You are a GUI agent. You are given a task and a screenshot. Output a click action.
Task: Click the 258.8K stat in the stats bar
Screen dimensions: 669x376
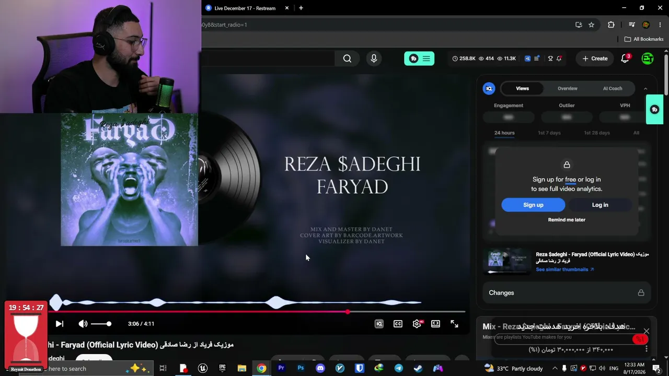pos(464,58)
